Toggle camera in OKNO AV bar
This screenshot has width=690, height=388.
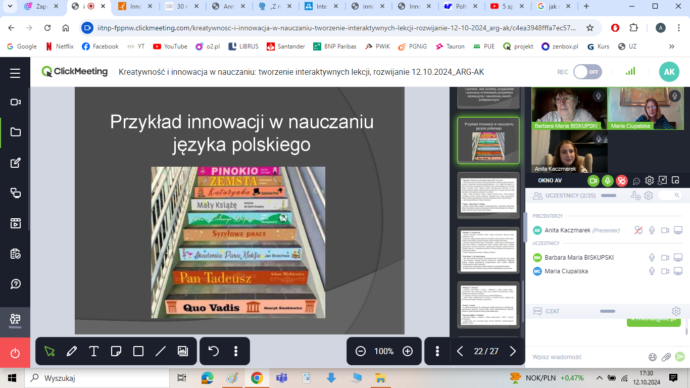click(x=593, y=180)
